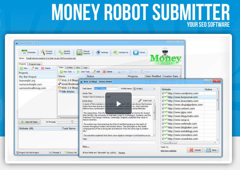The height and width of the screenshot is (170, 240).
Task: Create a New project
Action: [x=24, y=68]
